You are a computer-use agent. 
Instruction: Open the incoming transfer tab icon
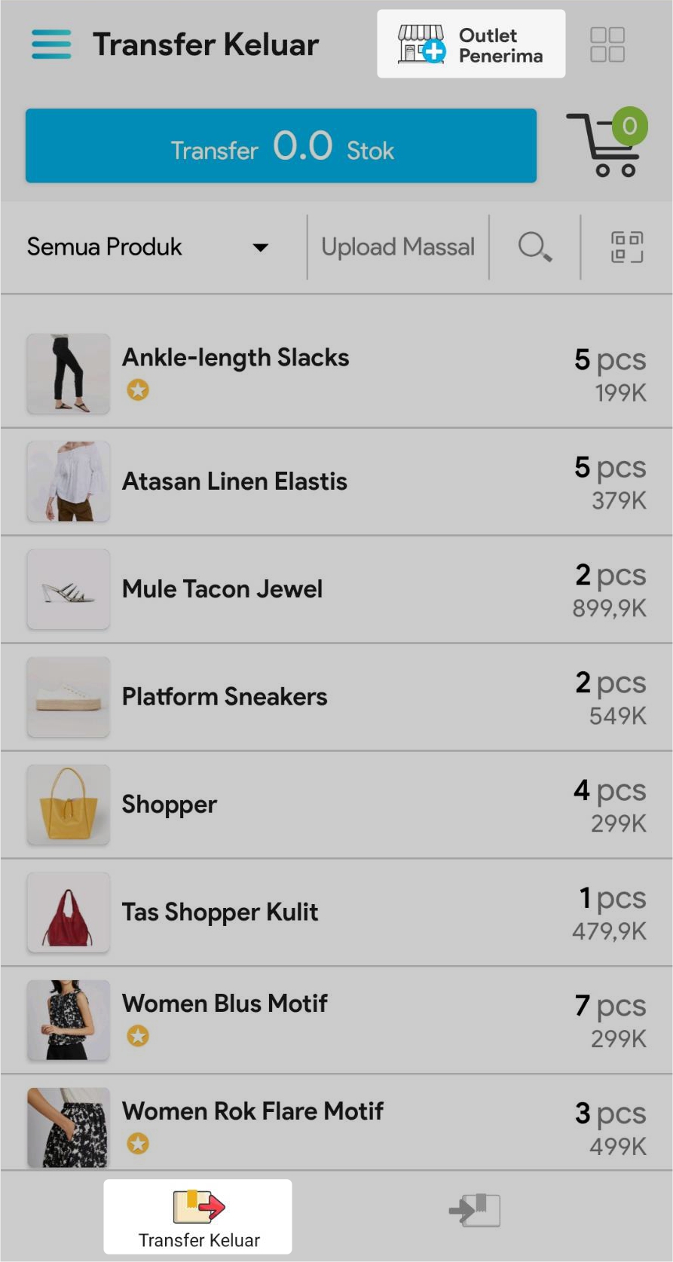click(x=475, y=1210)
